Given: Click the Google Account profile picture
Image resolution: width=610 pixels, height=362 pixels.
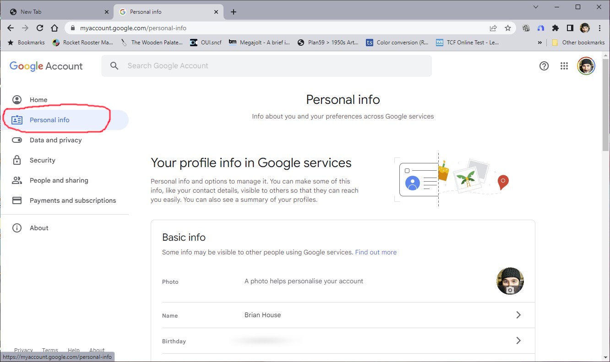Looking at the screenshot, I should click(x=586, y=66).
